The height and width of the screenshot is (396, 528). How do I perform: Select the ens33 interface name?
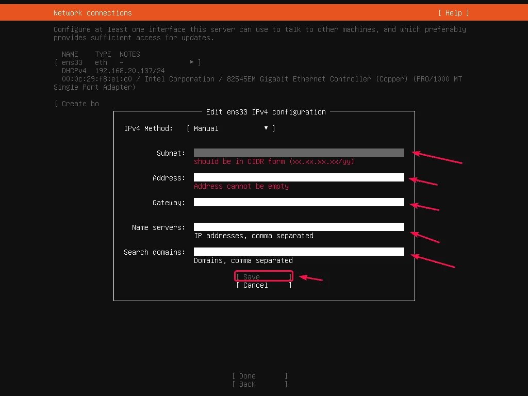[x=72, y=62]
